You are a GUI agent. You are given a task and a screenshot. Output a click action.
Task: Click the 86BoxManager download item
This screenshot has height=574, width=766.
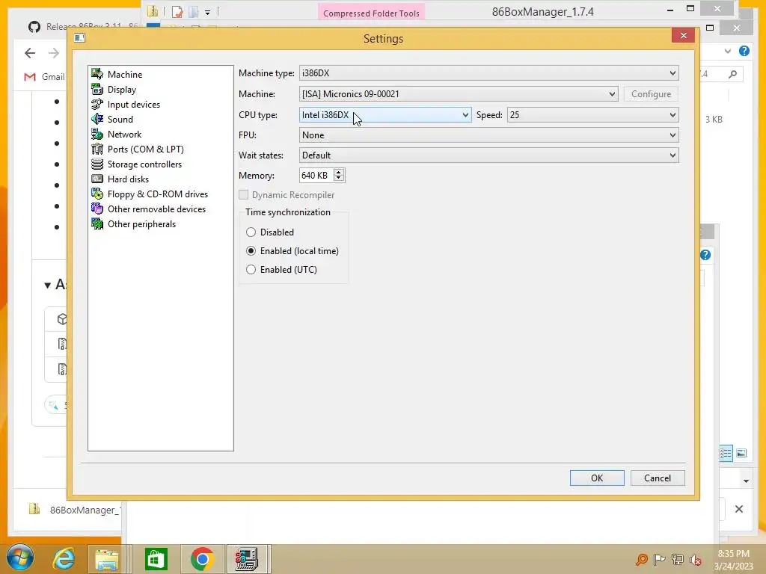click(x=74, y=510)
